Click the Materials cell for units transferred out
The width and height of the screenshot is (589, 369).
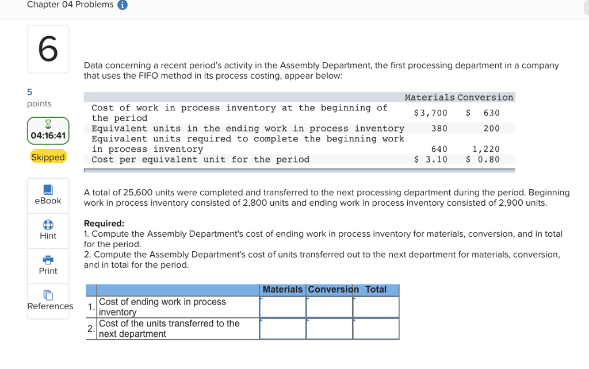(282, 328)
